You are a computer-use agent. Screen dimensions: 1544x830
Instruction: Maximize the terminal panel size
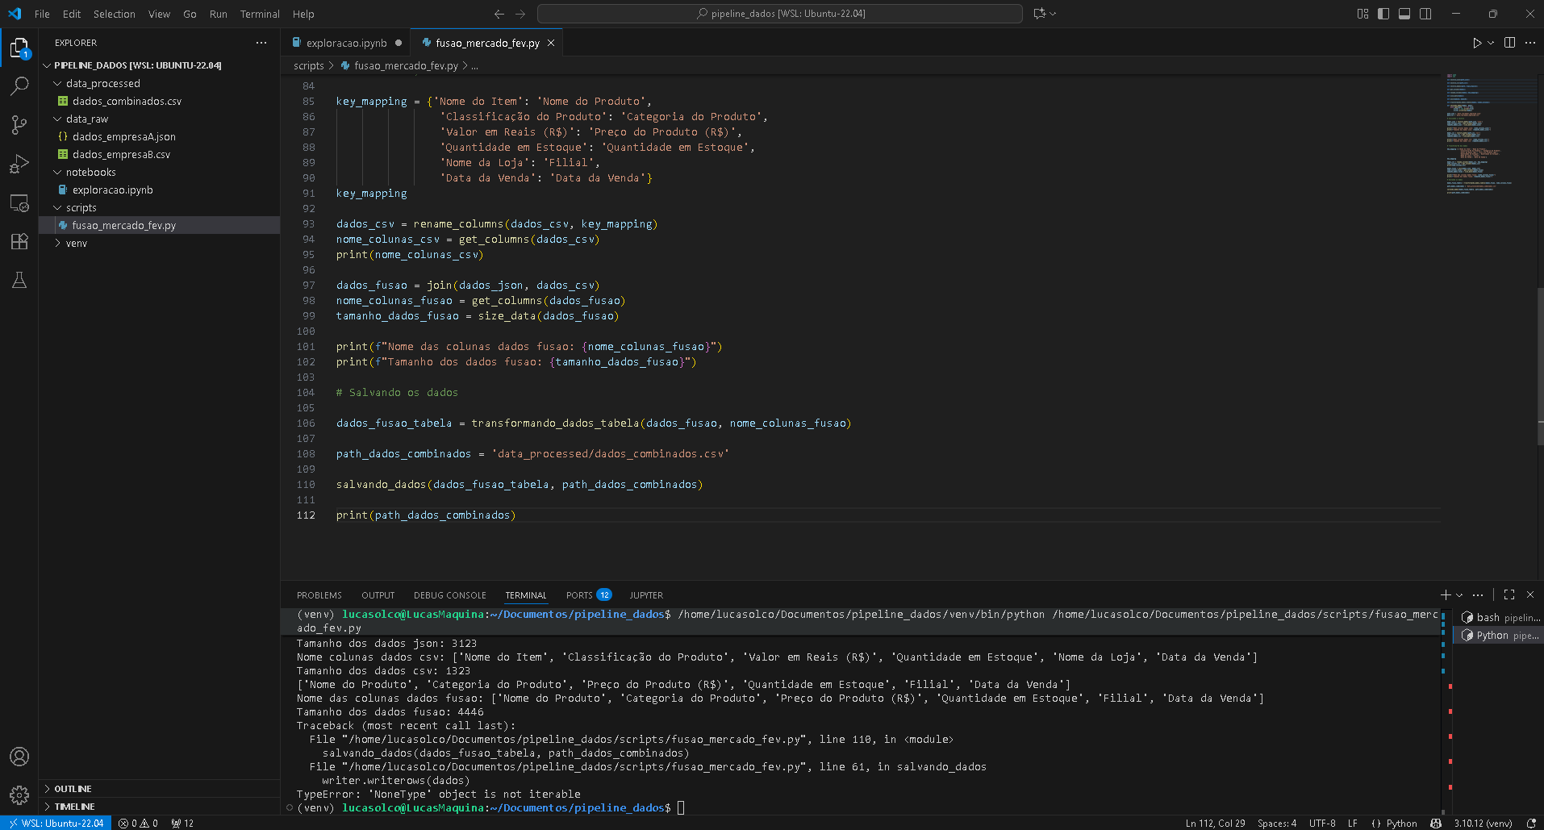[1509, 594]
